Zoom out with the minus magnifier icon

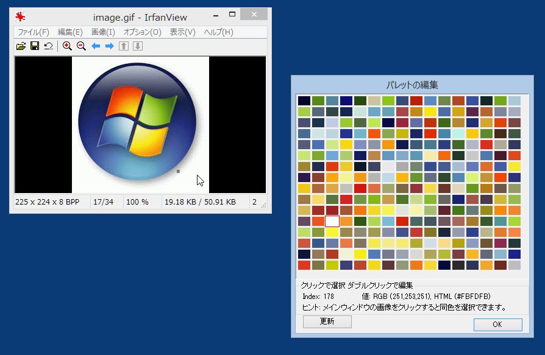[81, 46]
